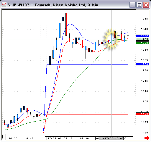
Task: Click the red 1199 price label
Action: tap(142, 114)
